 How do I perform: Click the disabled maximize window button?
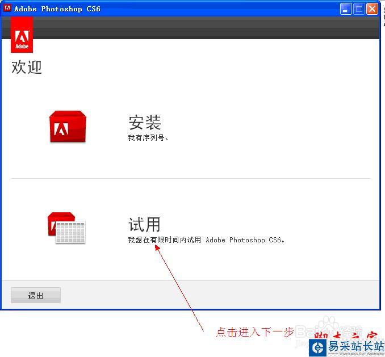359,9
